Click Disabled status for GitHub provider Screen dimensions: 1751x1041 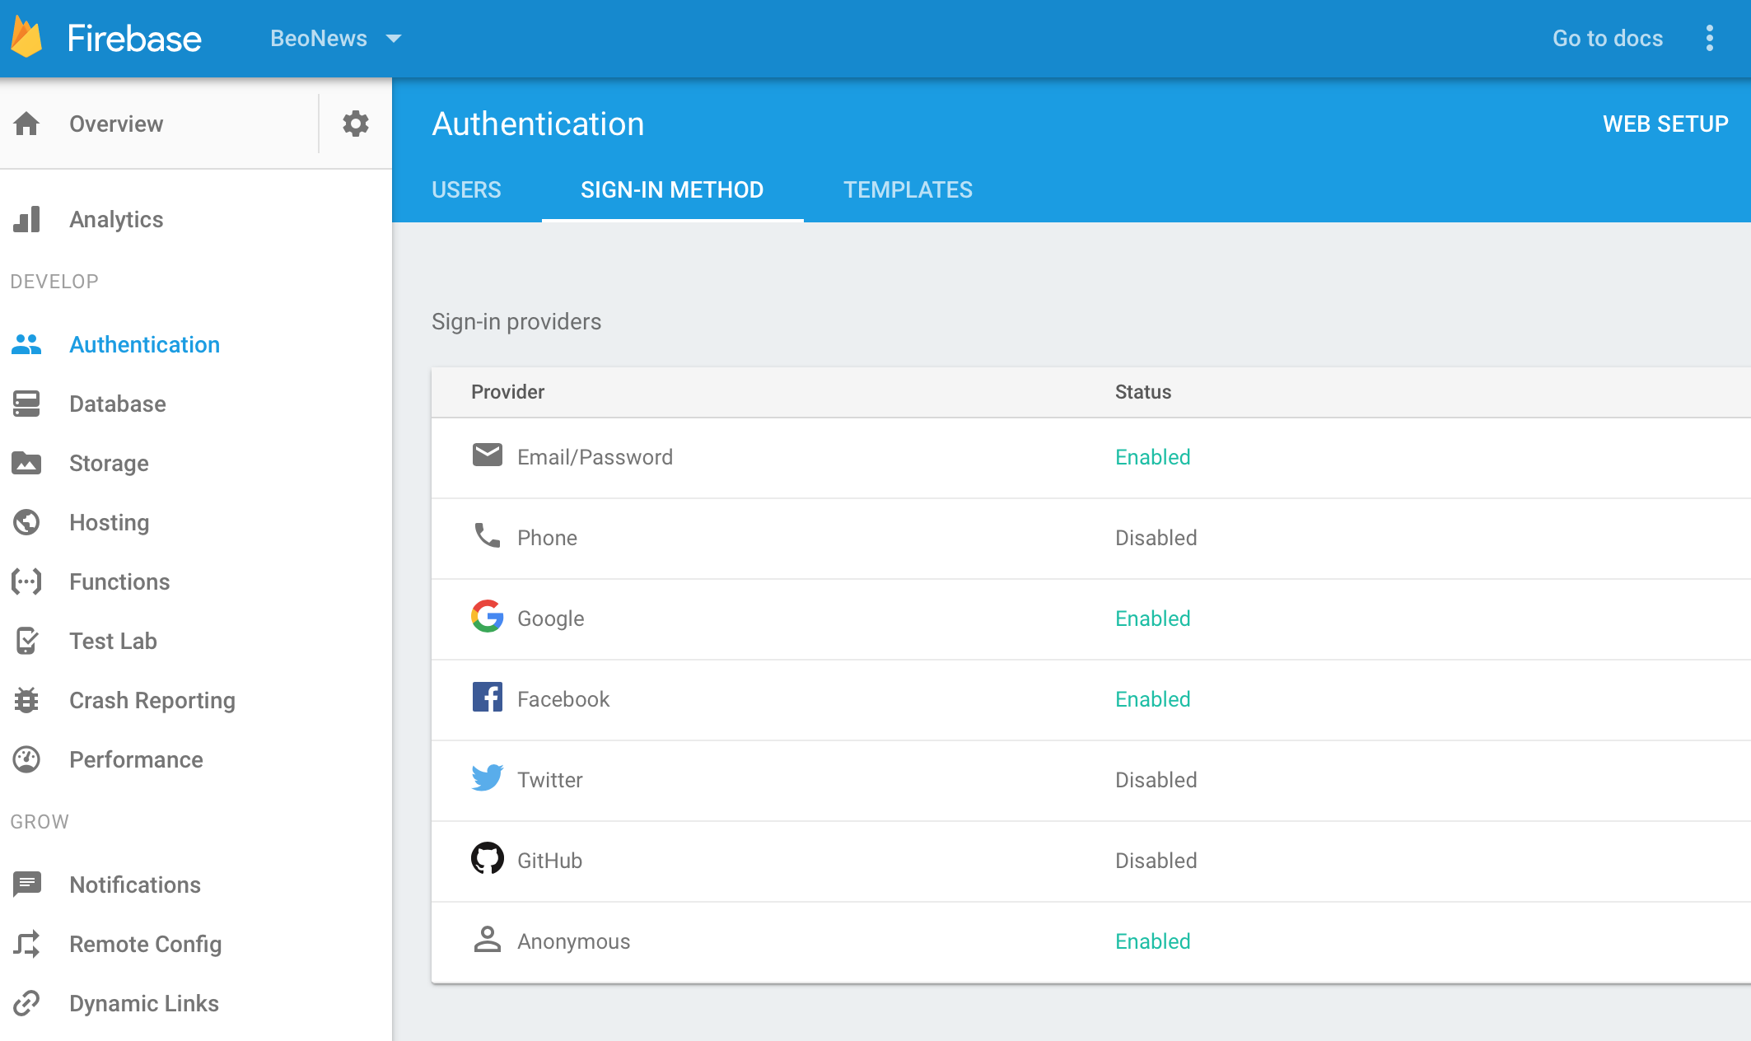click(x=1156, y=861)
